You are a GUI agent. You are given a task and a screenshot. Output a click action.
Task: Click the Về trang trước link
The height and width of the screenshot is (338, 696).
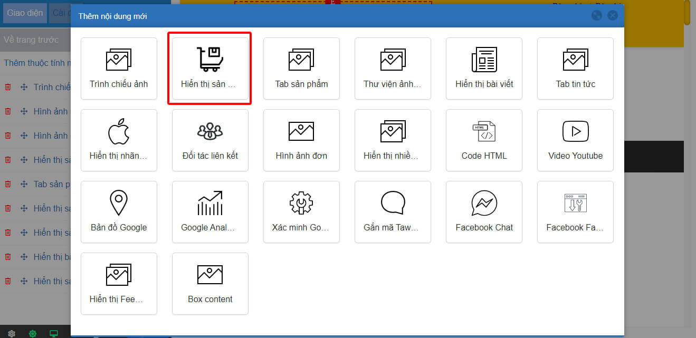[x=31, y=40]
